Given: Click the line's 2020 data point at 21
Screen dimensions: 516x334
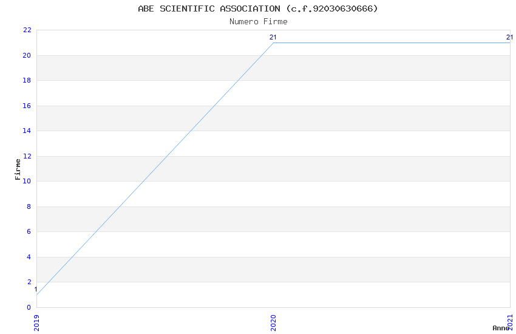Looking at the screenshot, I should (273, 43).
